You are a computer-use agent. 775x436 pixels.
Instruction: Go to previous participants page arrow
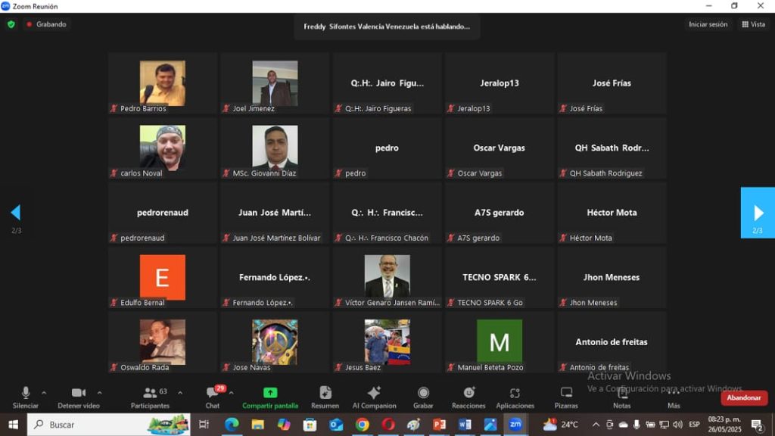coord(16,213)
